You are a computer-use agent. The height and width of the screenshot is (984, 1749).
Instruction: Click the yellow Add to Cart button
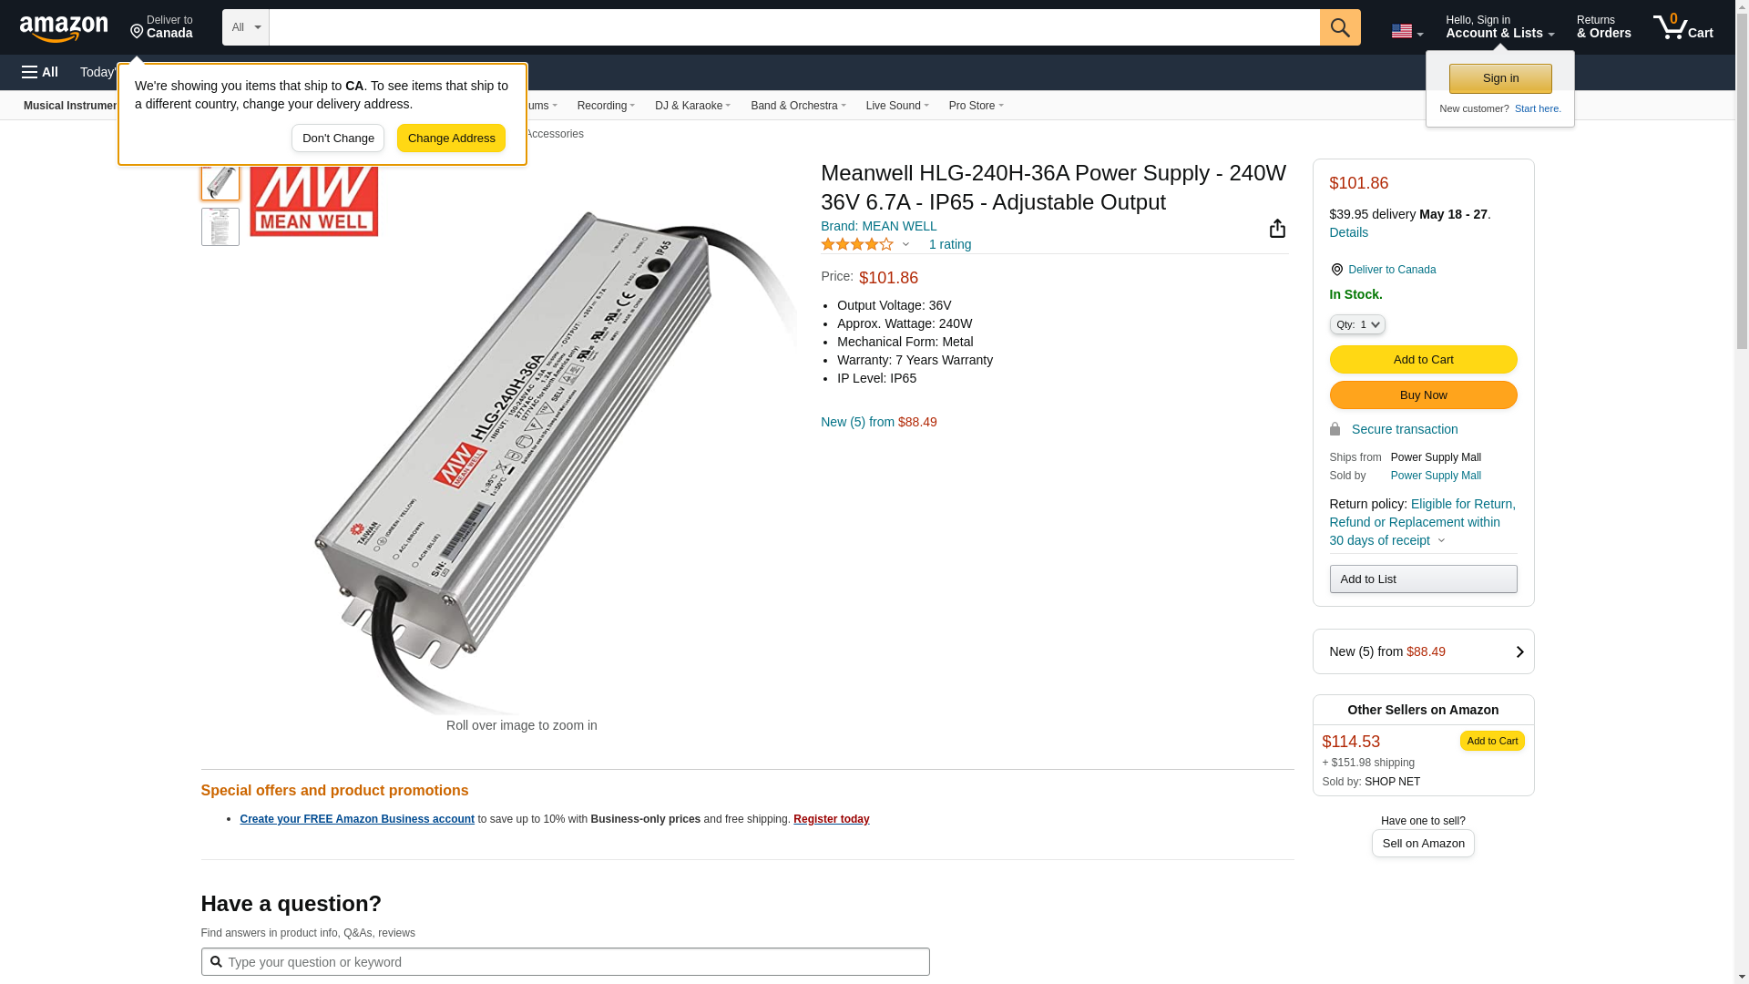(1423, 360)
